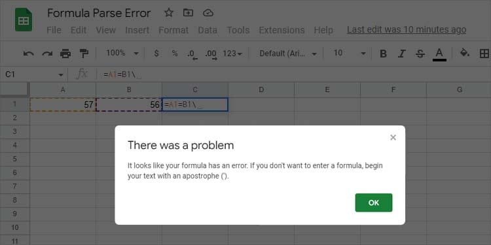Select column A header

point(63,90)
